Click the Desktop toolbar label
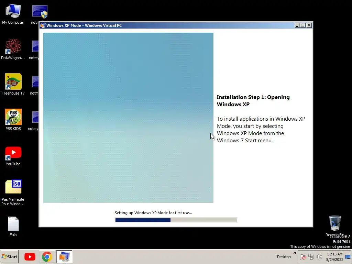This screenshot has width=352, height=264. coord(284,257)
